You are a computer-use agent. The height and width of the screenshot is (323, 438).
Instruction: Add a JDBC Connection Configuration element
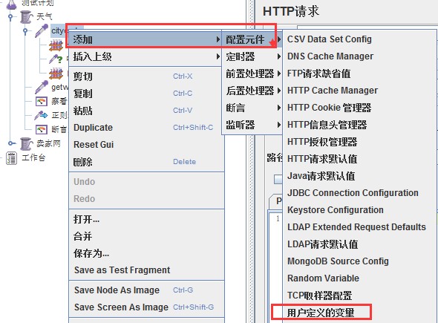(x=359, y=193)
